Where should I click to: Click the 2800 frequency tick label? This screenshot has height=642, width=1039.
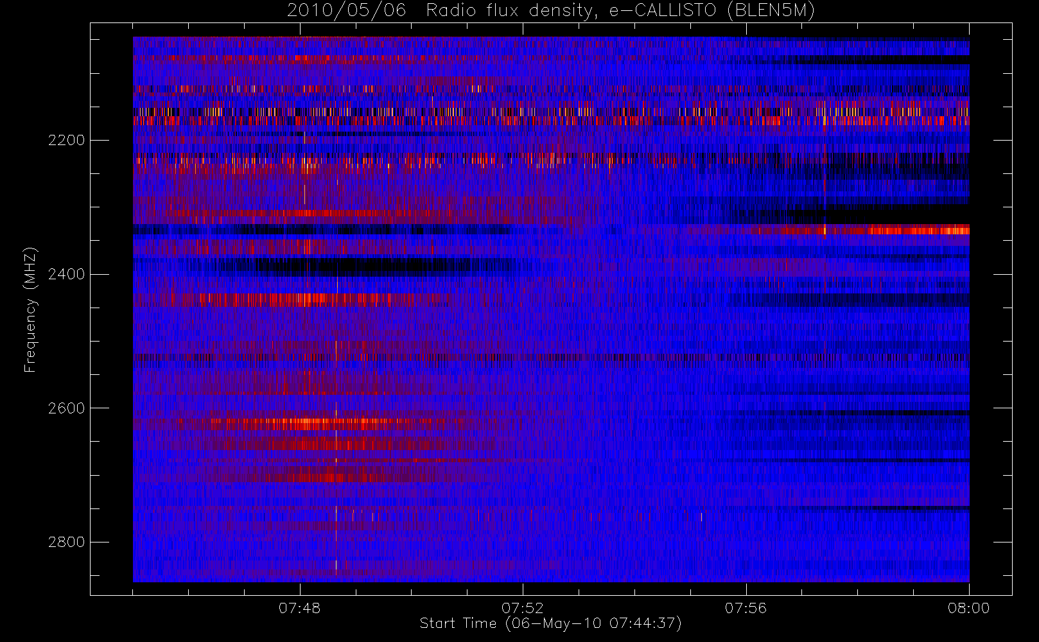(x=66, y=542)
